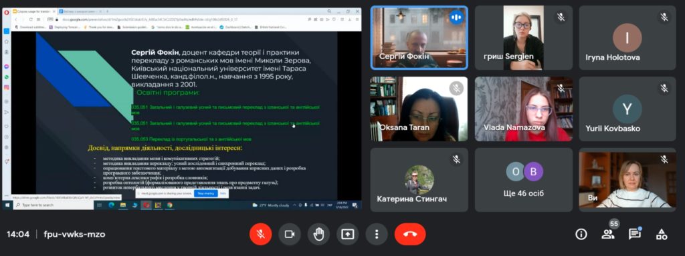The height and width of the screenshot is (256, 685).
Task: Open 'Submission guidelines' bookmark
Action: pyautogui.click(x=133, y=27)
